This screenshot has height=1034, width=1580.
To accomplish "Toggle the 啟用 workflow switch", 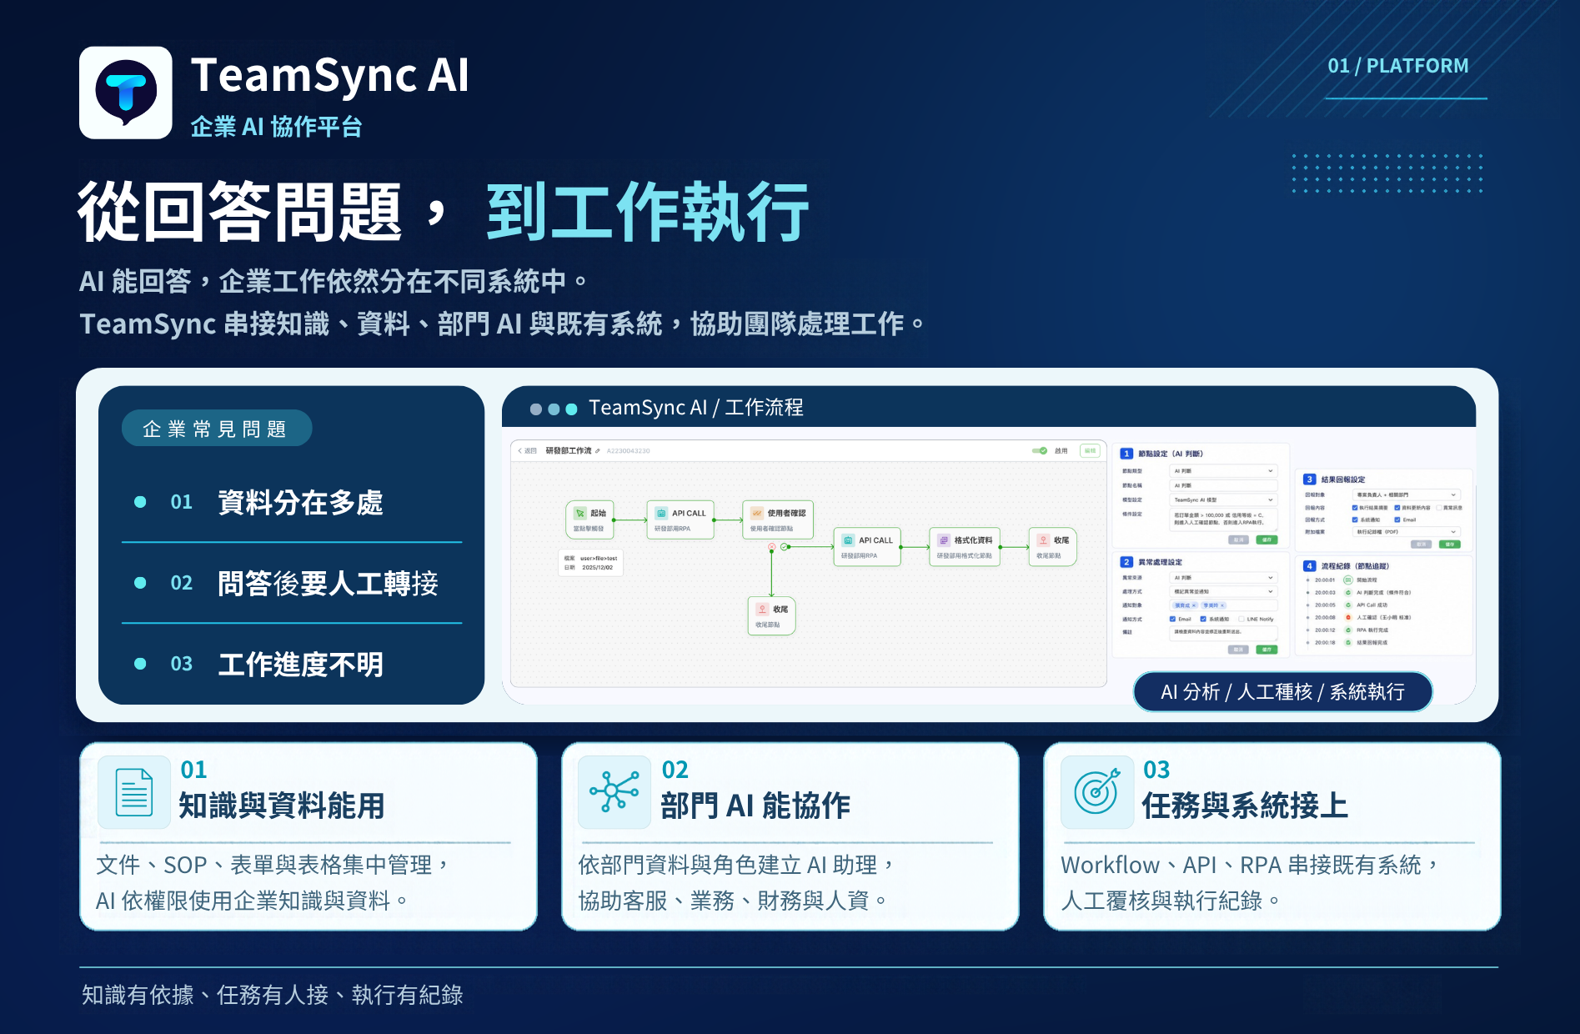I will tap(1040, 450).
